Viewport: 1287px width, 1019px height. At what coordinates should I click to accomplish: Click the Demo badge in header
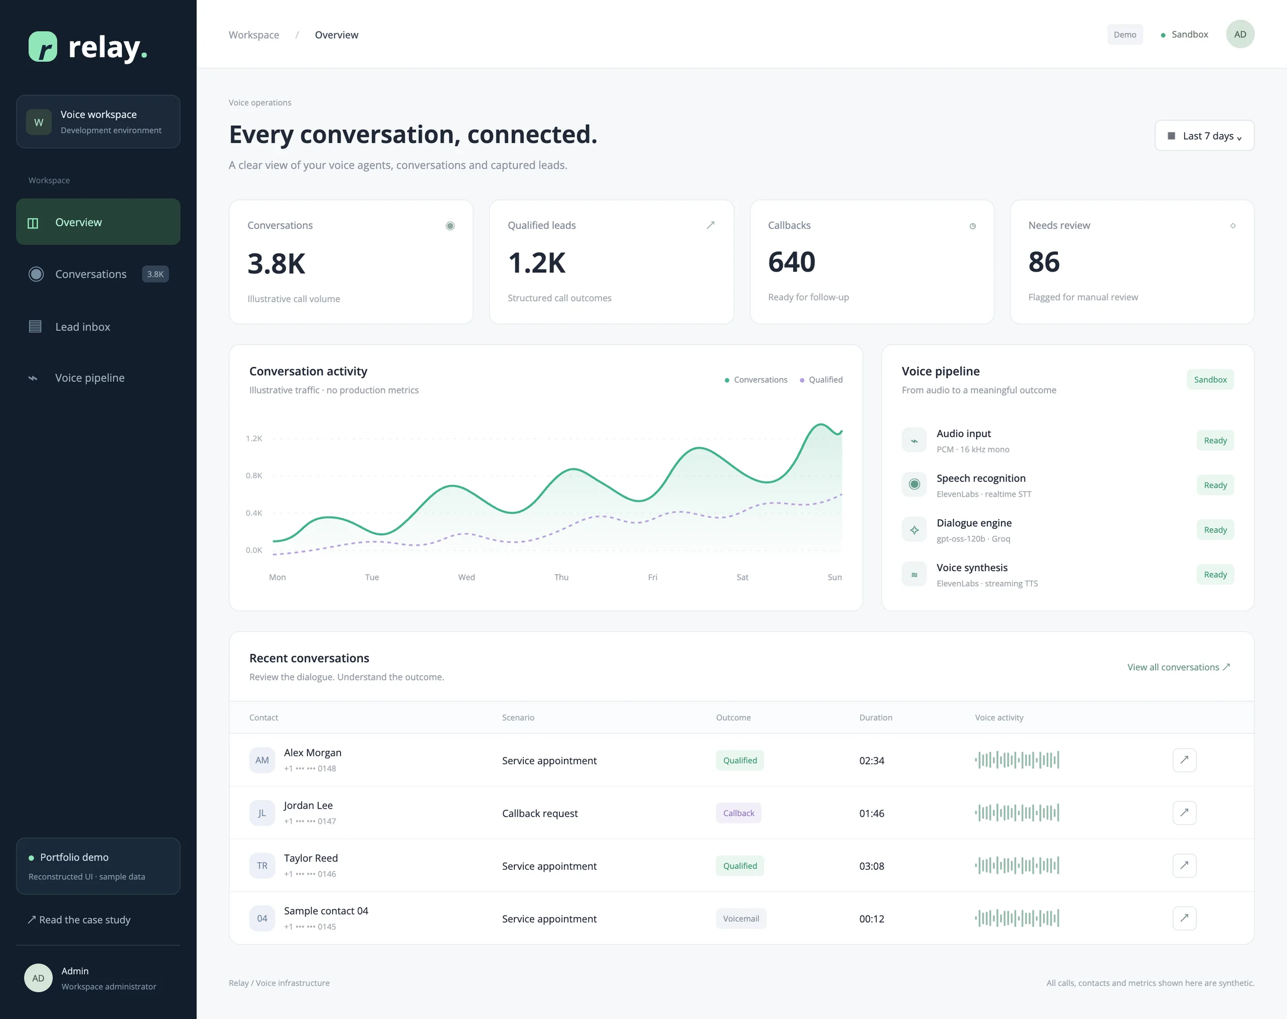click(x=1125, y=35)
